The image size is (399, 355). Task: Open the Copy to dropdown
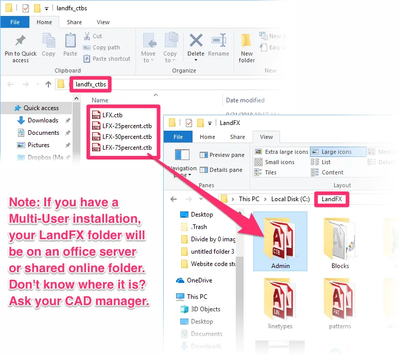170,47
